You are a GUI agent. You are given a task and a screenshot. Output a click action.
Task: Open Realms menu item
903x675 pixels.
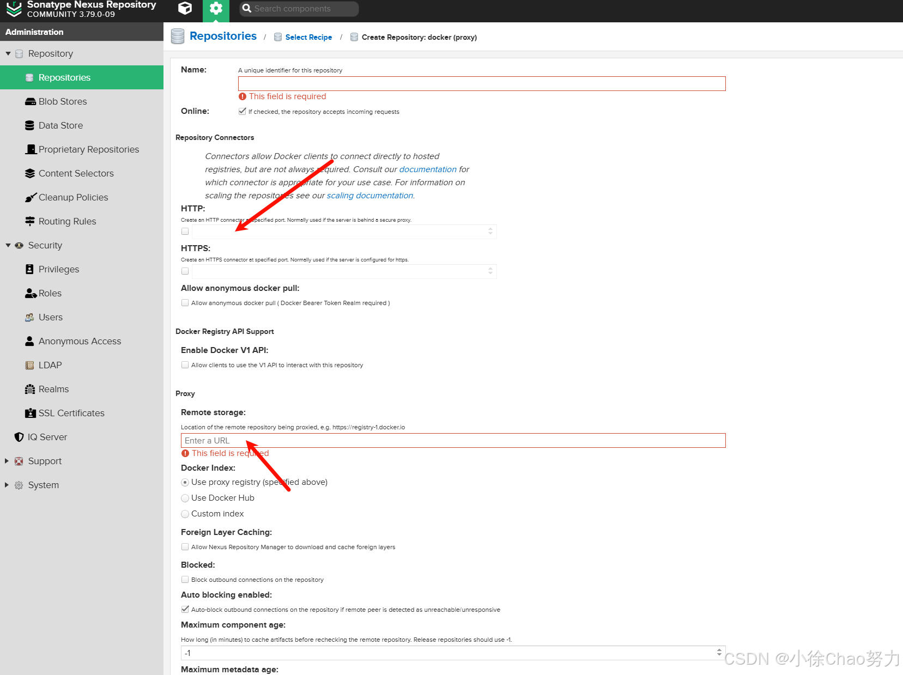coord(82,389)
